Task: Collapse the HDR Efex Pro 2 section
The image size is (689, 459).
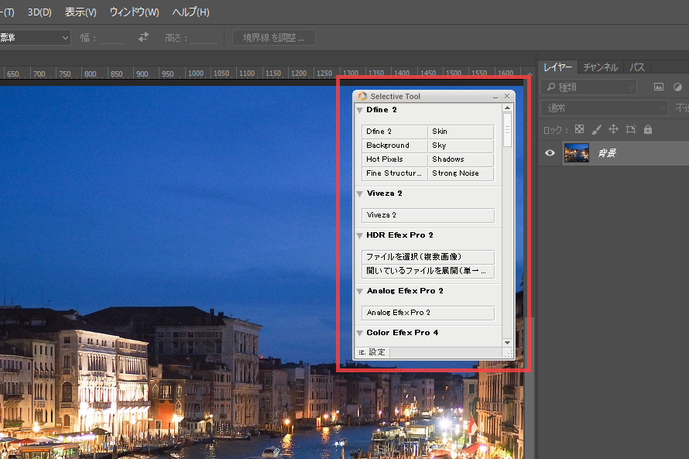Action: [x=360, y=236]
